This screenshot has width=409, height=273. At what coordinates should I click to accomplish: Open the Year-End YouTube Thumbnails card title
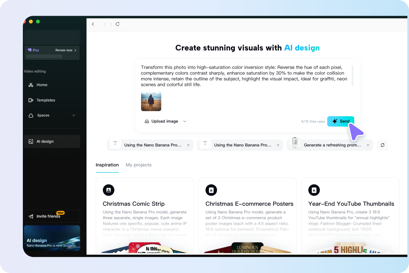351,204
